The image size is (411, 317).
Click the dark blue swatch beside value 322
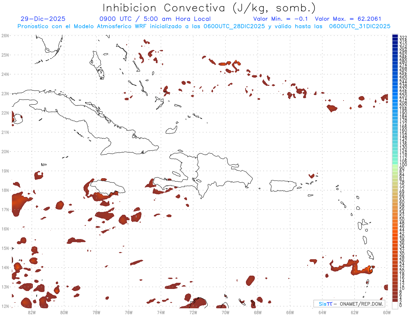(395, 37)
